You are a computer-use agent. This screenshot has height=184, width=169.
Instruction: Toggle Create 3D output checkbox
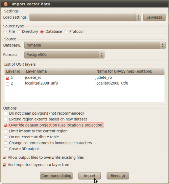6,149
